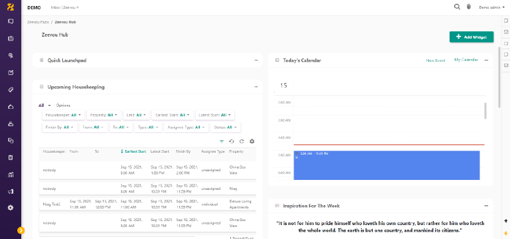Open the Finish By filter dropdown
The height and width of the screenshot is (239, 510).
60,127
